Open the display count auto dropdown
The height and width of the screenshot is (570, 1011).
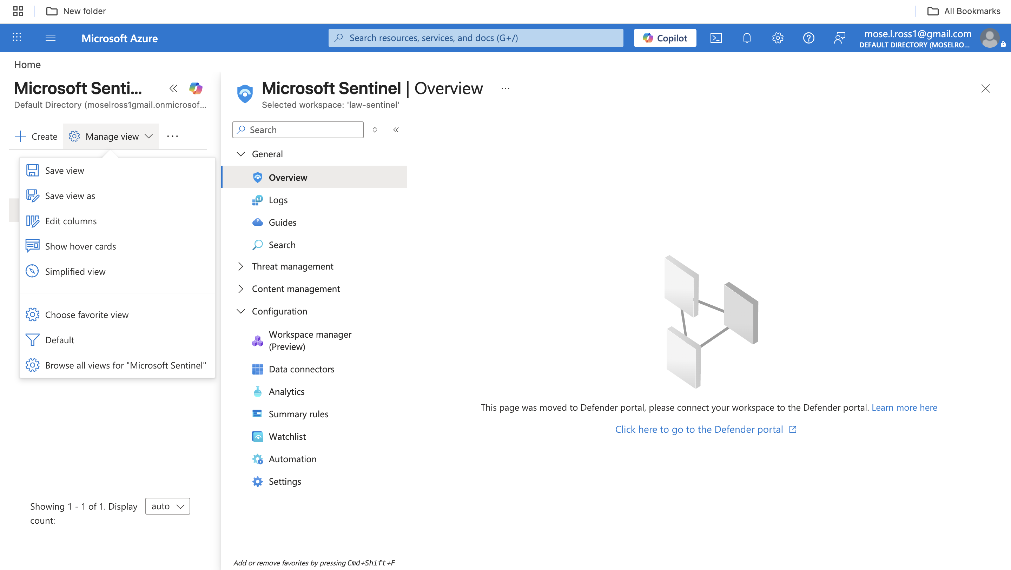[x=167, y=506]
